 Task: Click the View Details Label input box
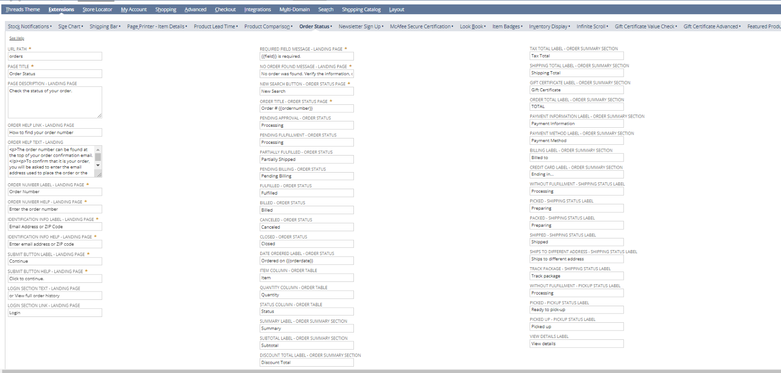pos(576,344)
